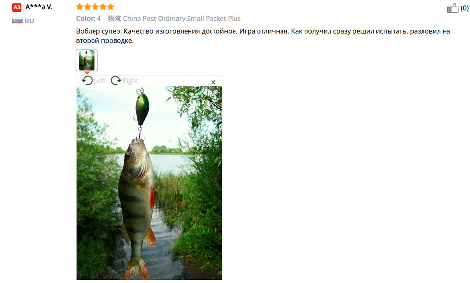The width and height of the screenshot is (470, 283).
Task: Click the orange pointer below the thumbnail
Action: click(x=87, y=73)
